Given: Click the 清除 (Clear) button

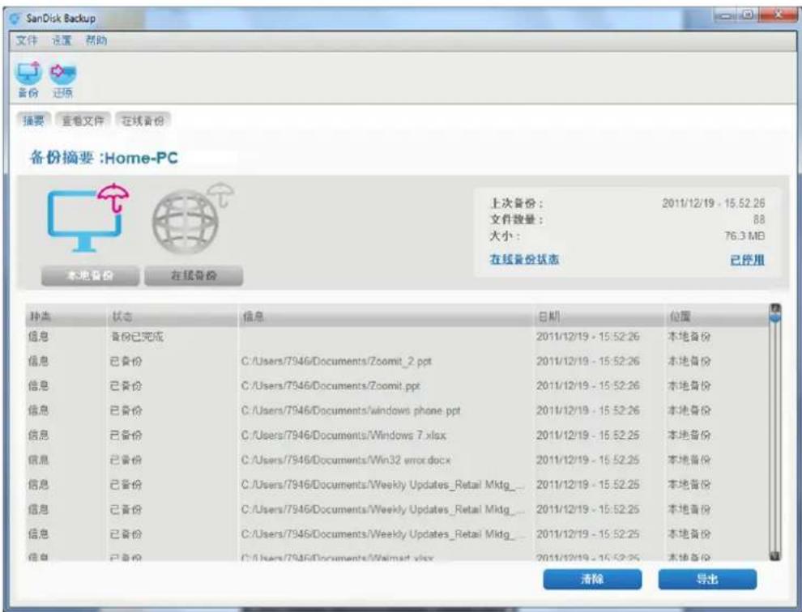Looking at the screenshot, I should [x=592, y=580].
